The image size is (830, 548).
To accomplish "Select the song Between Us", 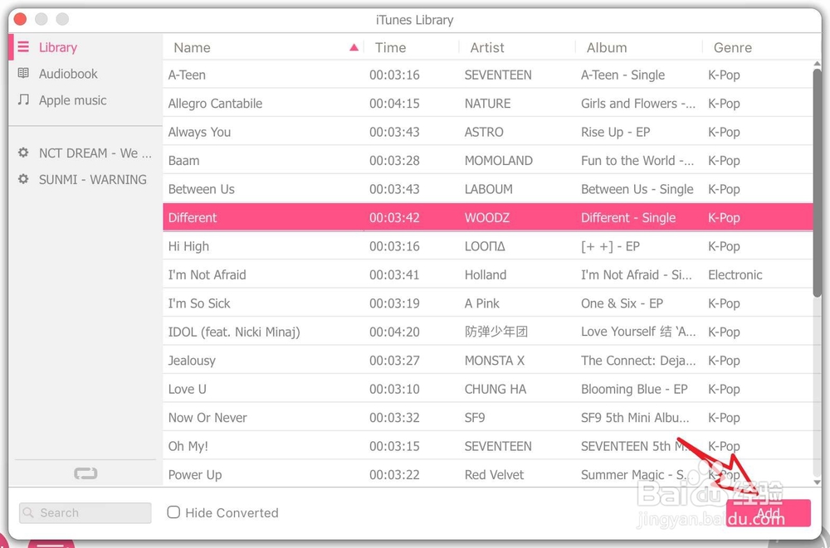I will point(487,189).
